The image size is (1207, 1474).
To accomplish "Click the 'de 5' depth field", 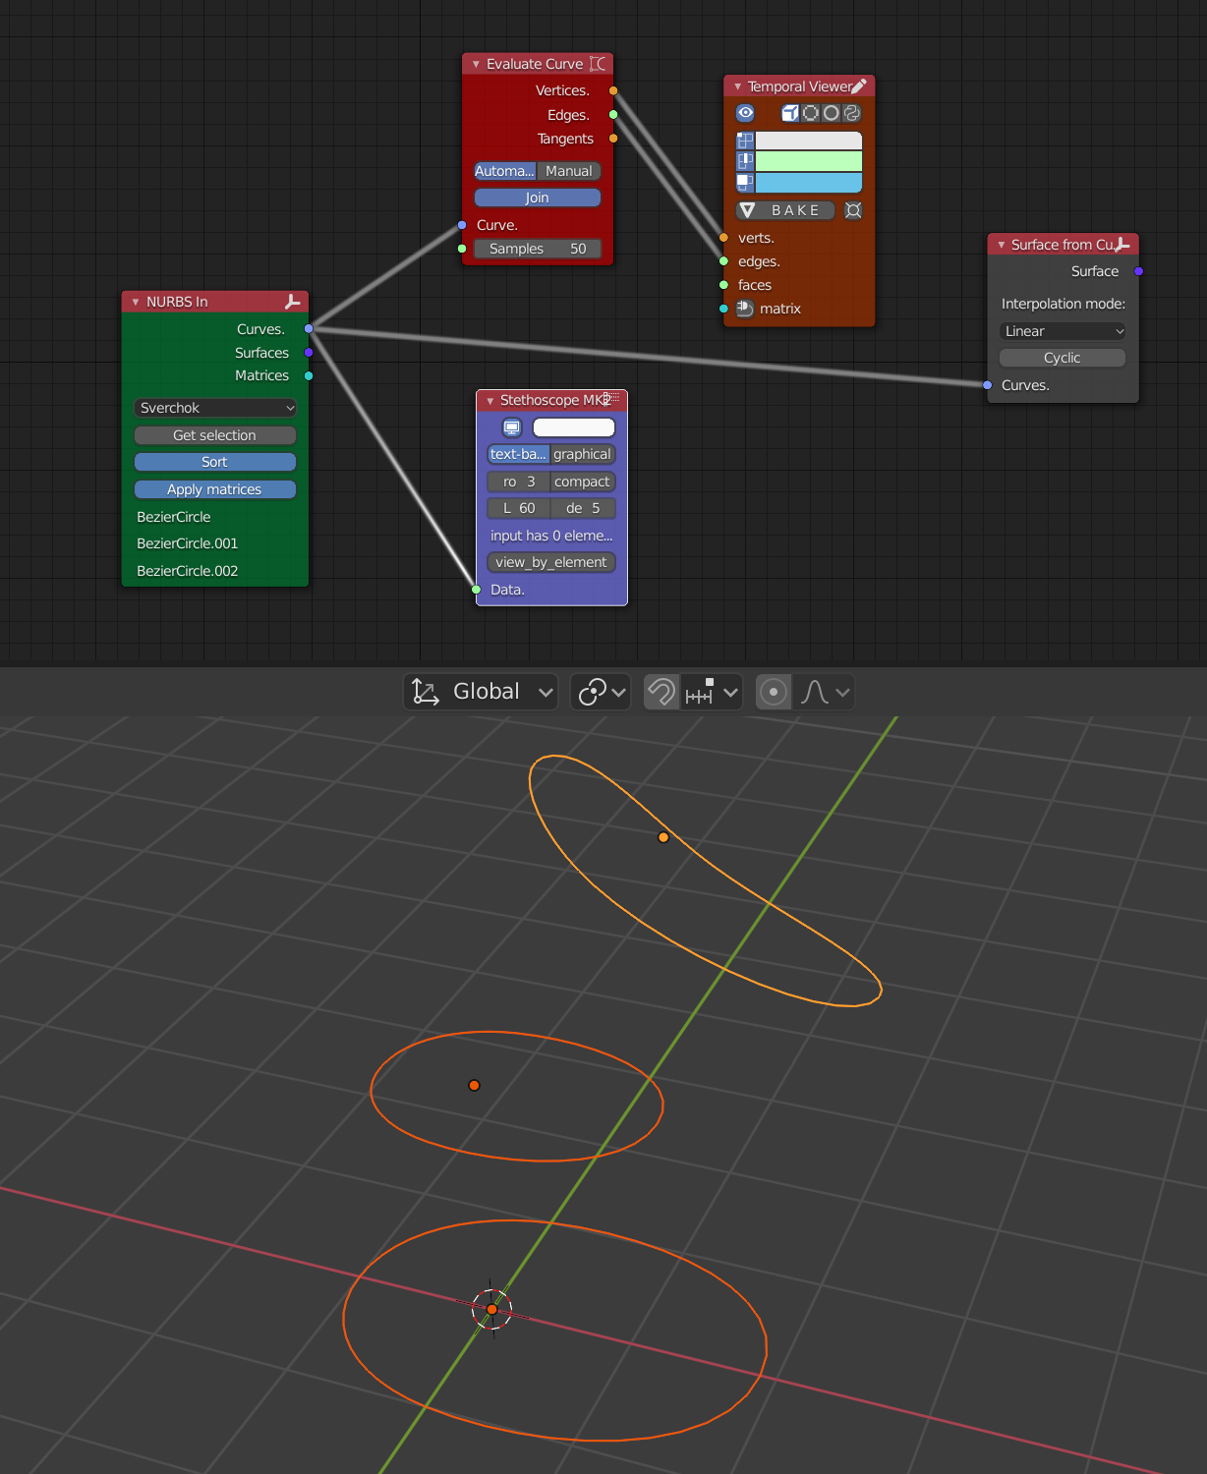I will pyautogui.click(x=582, y=508).
